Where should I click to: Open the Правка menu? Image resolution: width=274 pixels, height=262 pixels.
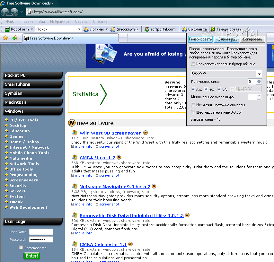[x=27, y=22]
